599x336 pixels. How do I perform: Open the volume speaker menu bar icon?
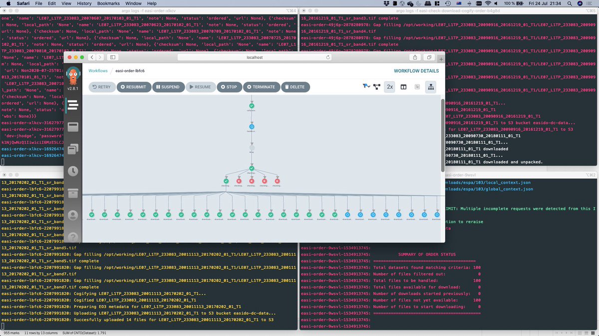pyautogui.click(x=496, y=3)
